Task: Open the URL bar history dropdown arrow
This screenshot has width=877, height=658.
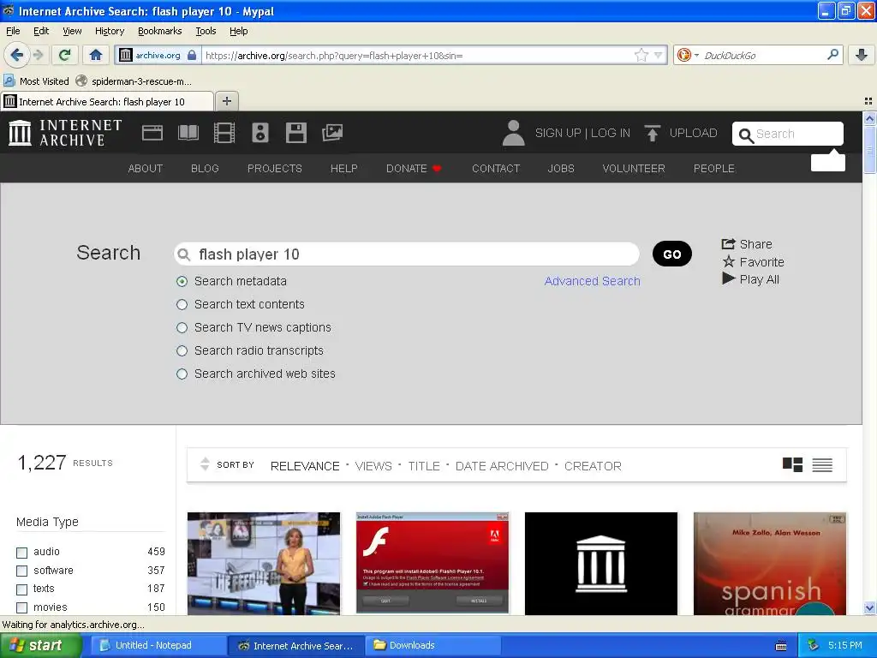Action: [x=659, y=55]
